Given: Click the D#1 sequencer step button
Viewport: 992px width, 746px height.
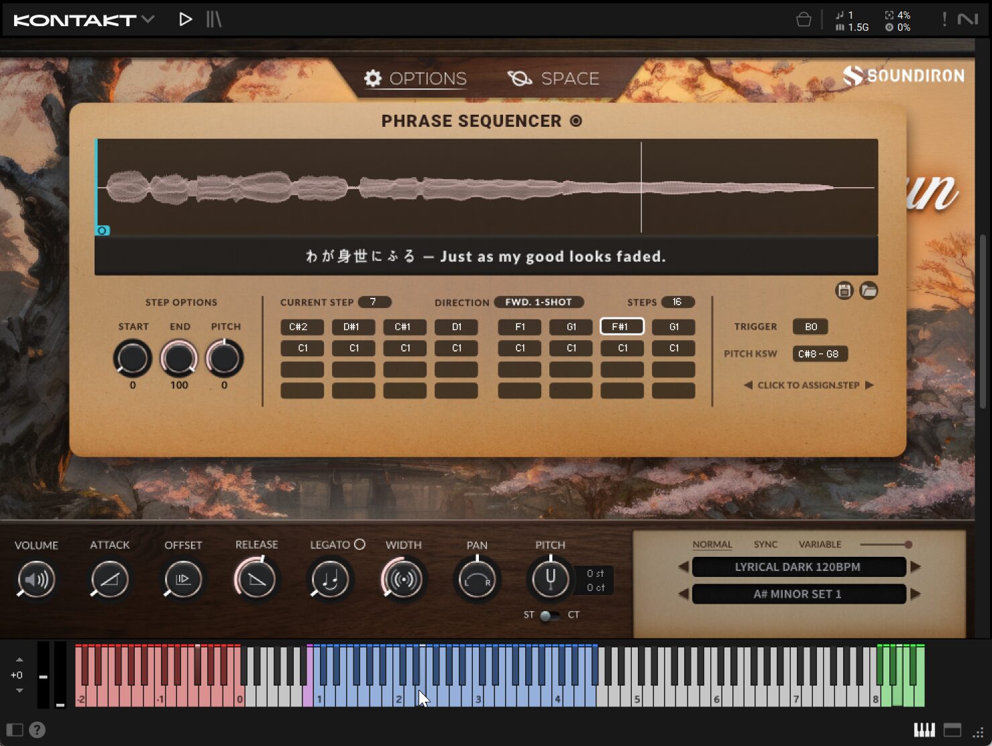Looking at the screenshot, I should point(353,327).
